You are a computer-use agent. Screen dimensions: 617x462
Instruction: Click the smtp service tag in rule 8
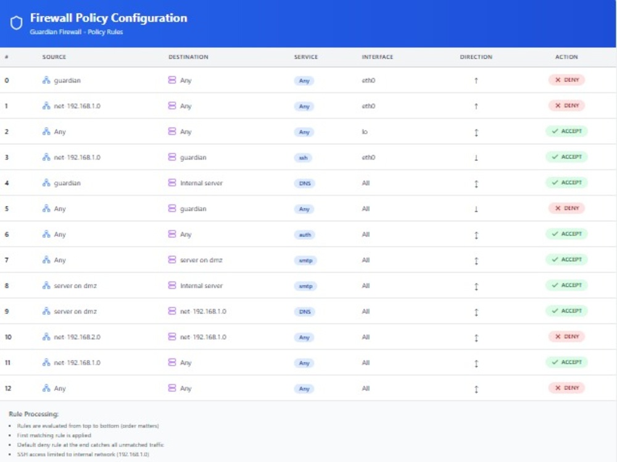[305, 286]
